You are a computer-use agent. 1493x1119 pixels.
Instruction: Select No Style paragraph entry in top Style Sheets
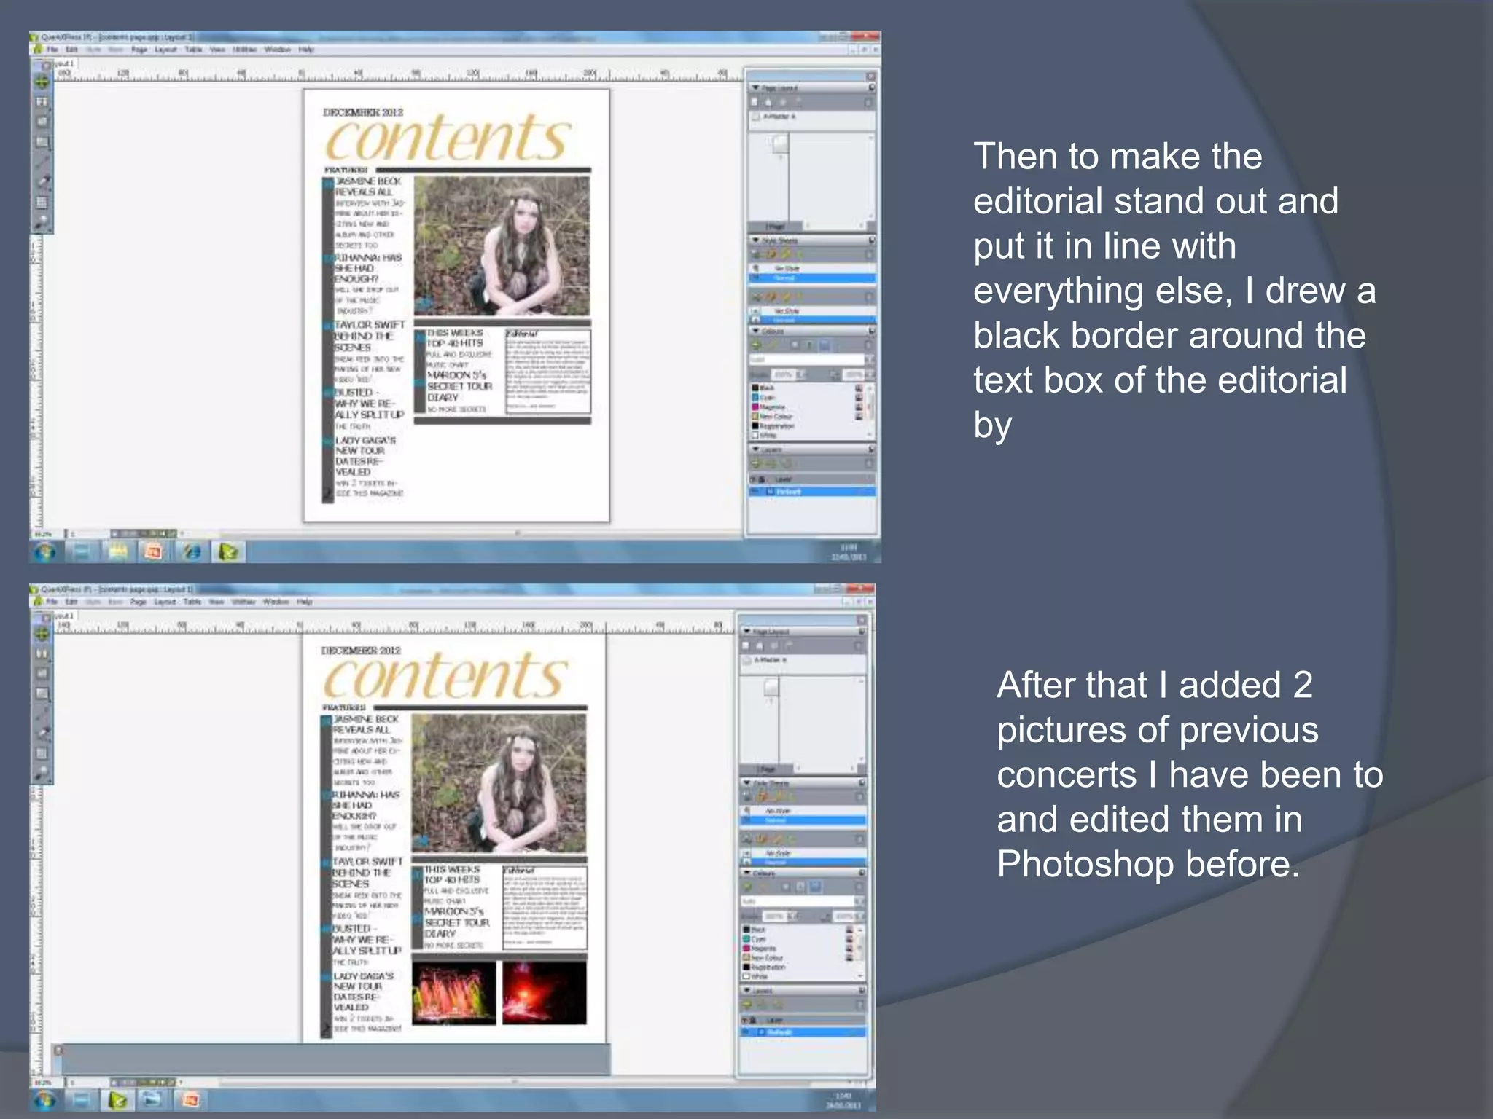tap(813, 269)
